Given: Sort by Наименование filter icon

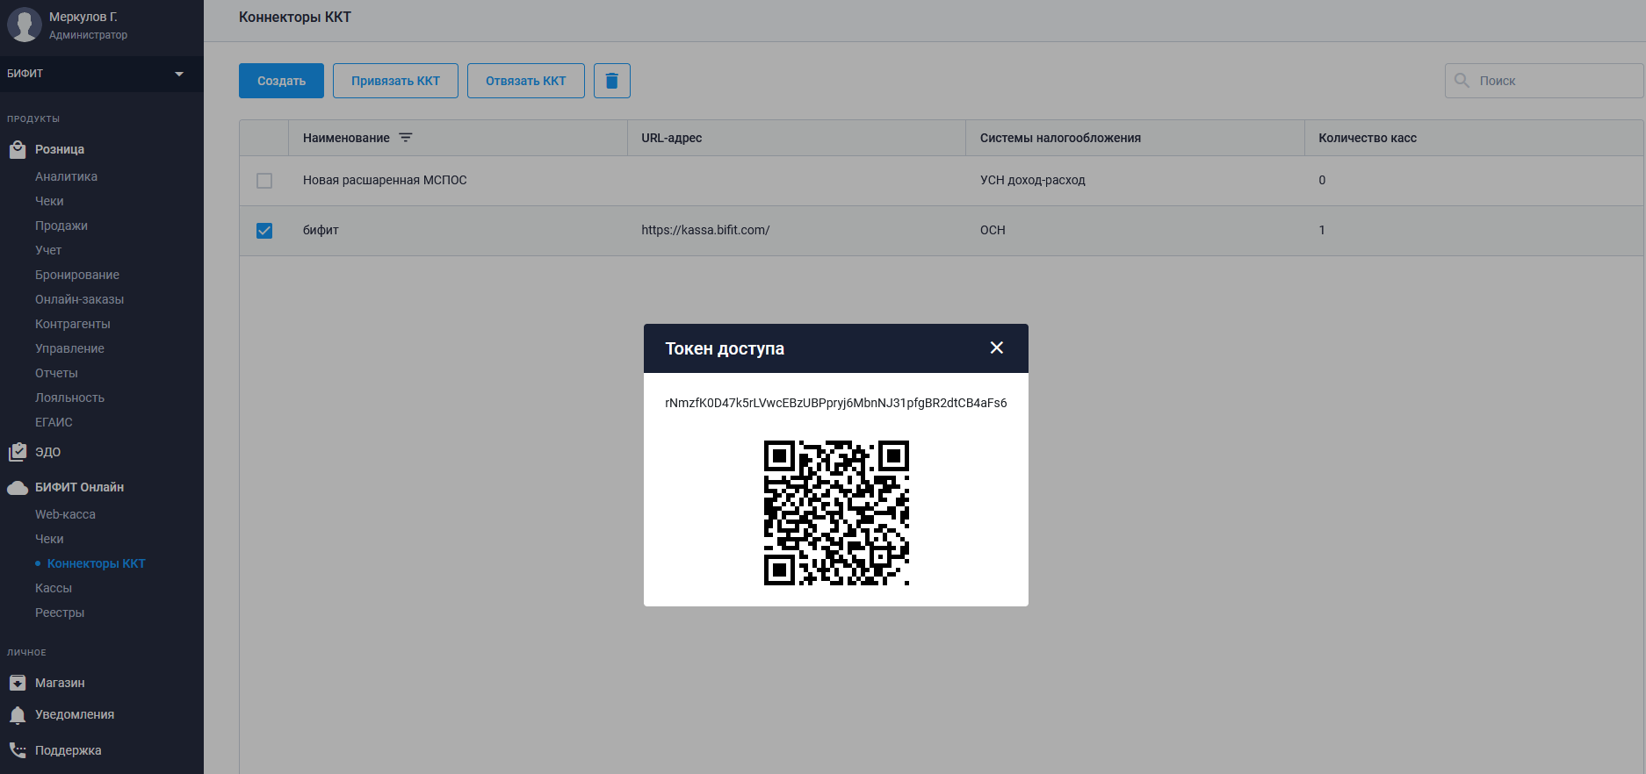Looking at the screenshot, I should tap(405, 138).
